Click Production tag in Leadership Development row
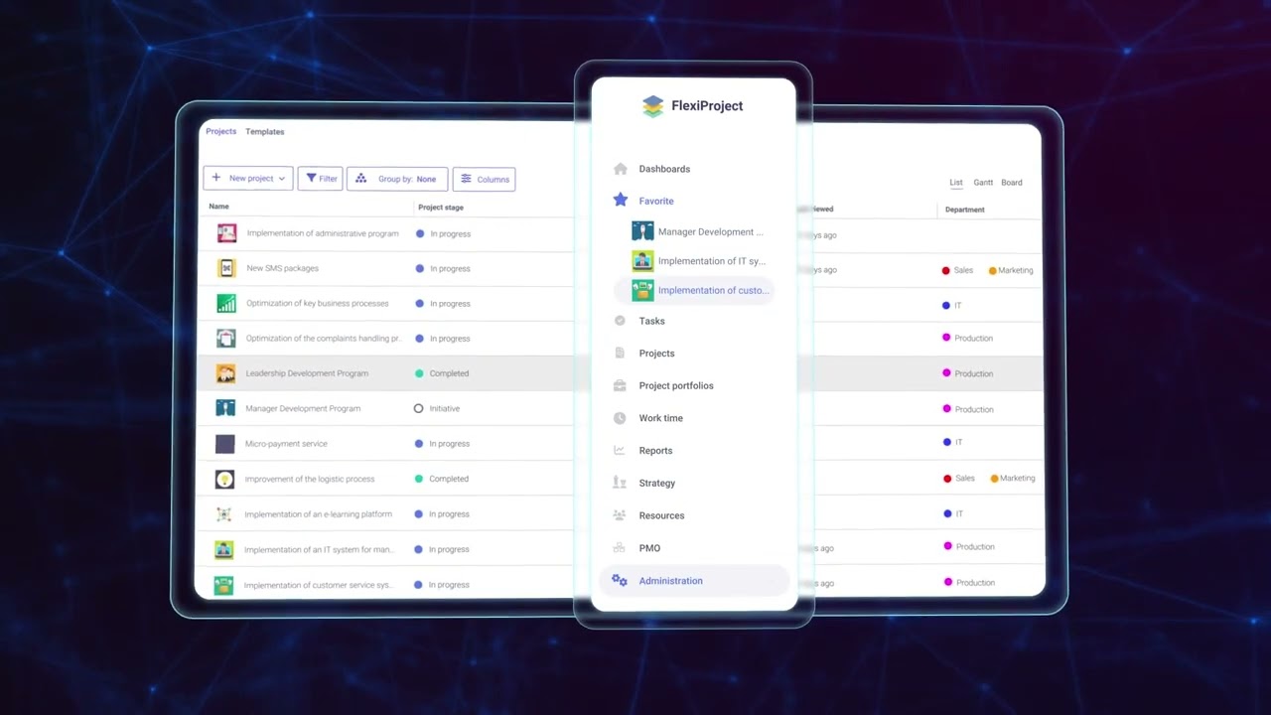 [968, 373]
